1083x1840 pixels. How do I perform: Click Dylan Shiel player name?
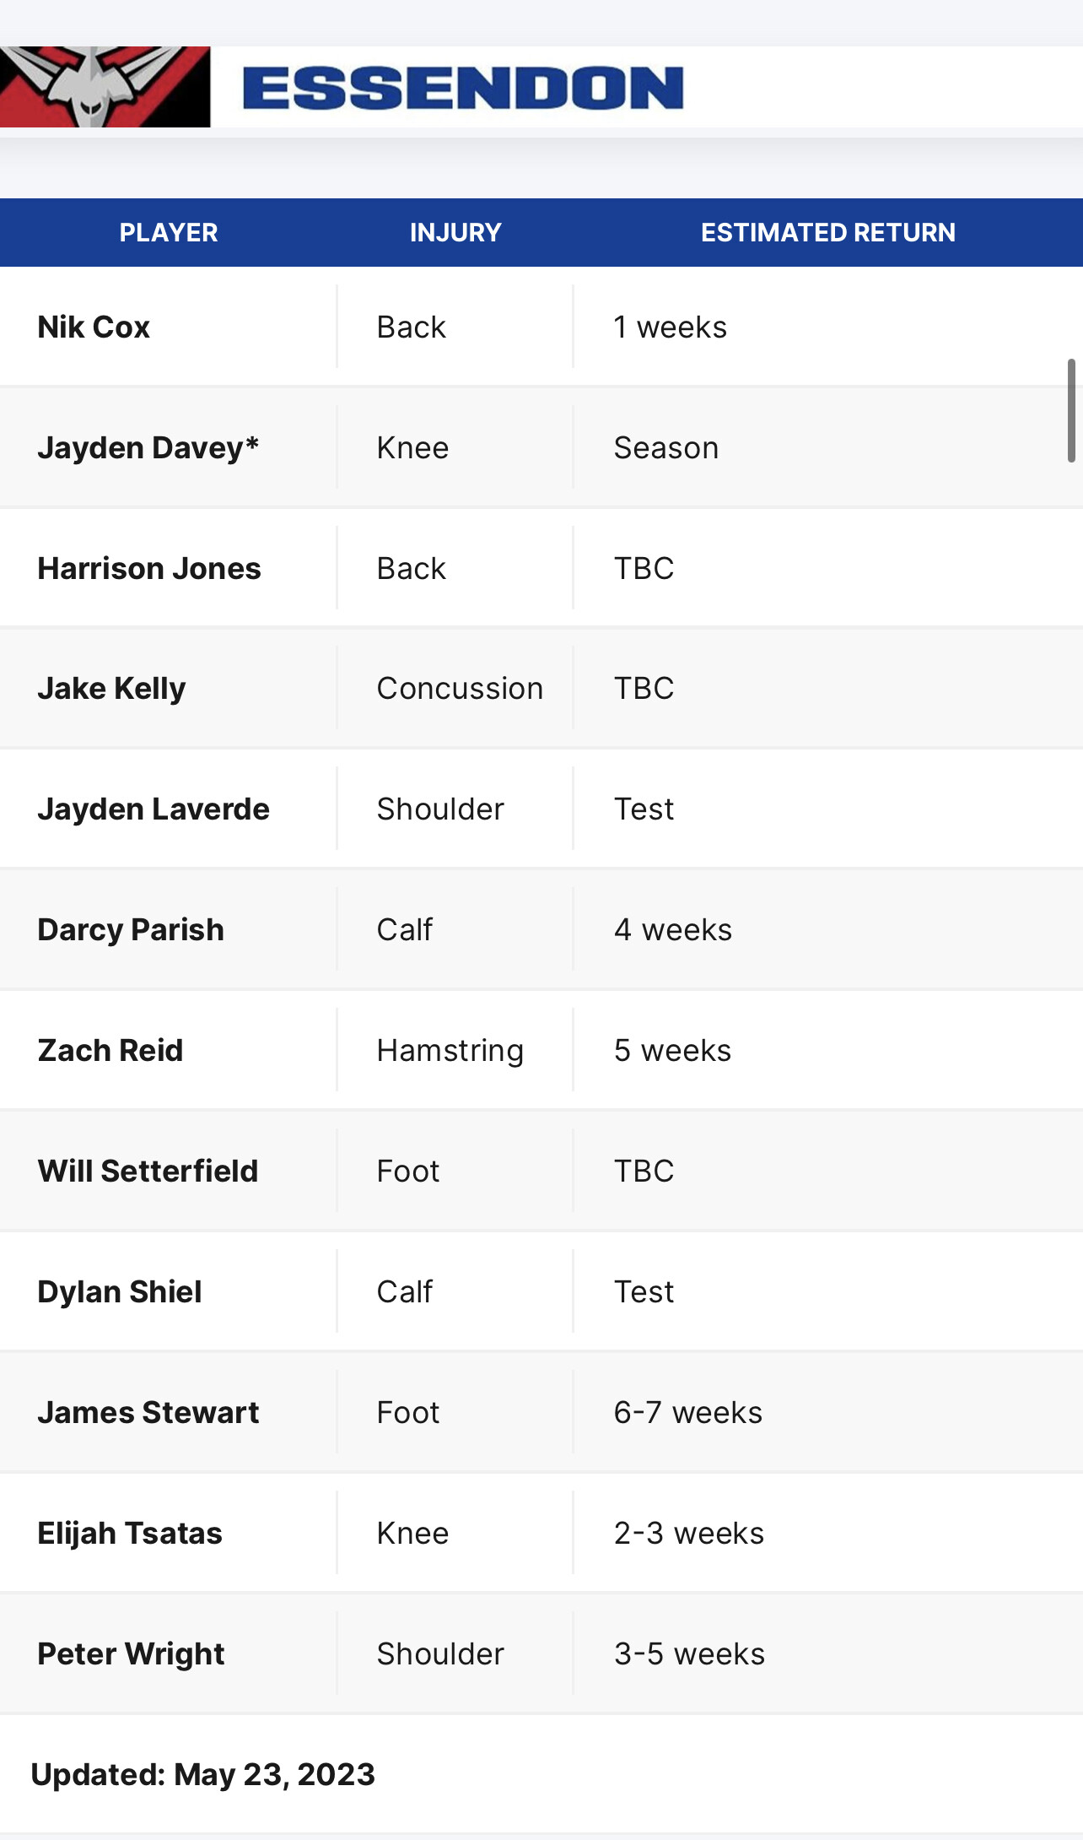(x=120, y=1291)
